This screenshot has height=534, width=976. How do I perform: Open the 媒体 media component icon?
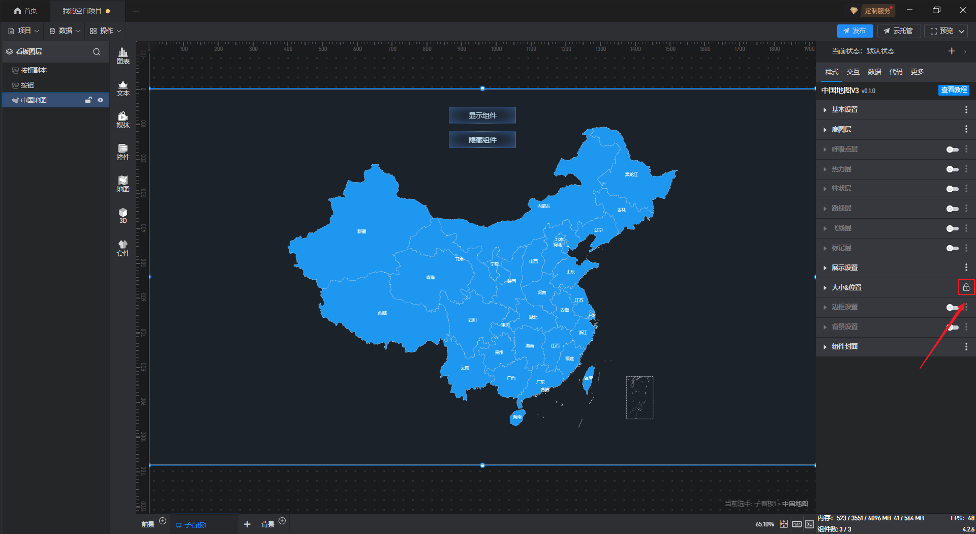[x=123, y=120]
